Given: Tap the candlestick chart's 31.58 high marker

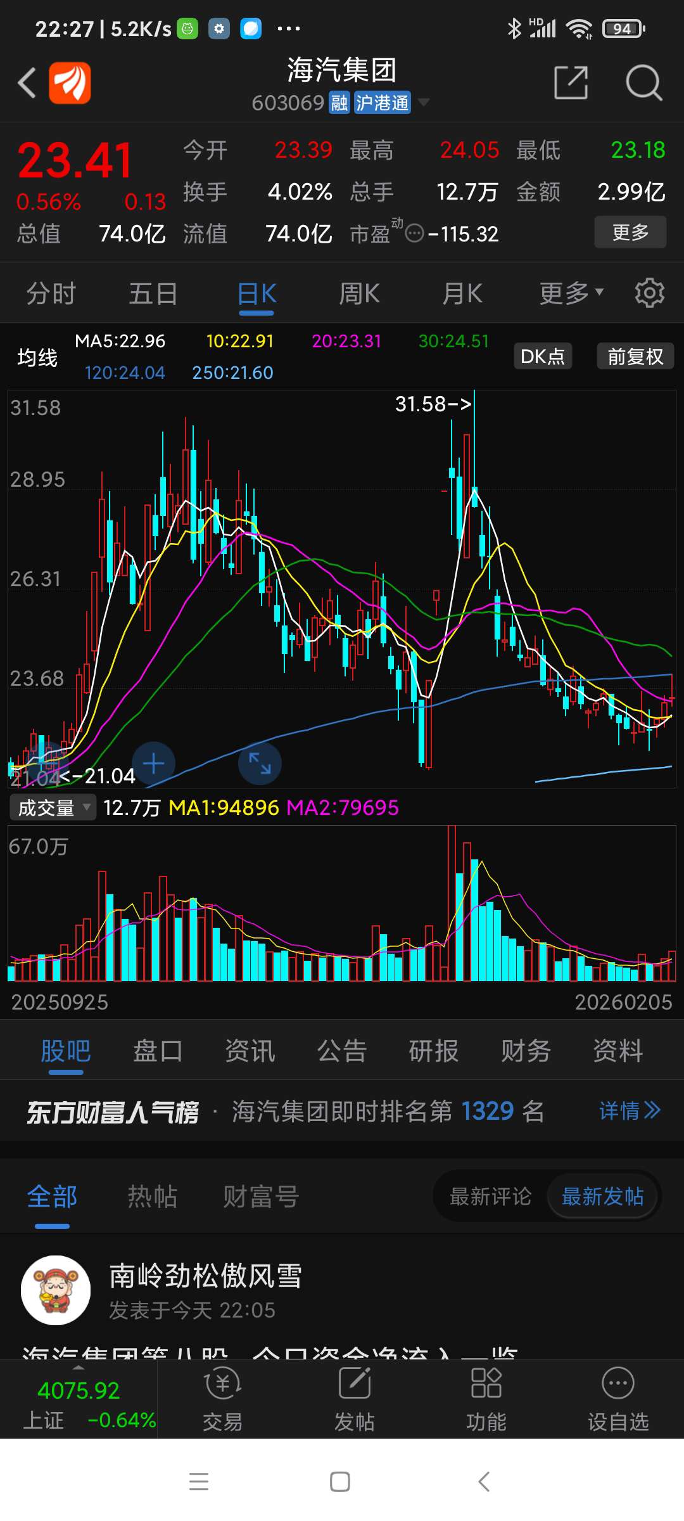Looking at the screenshot, I should [433, 404].
